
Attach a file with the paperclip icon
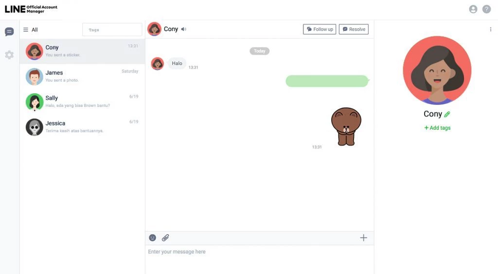[165, 238]
